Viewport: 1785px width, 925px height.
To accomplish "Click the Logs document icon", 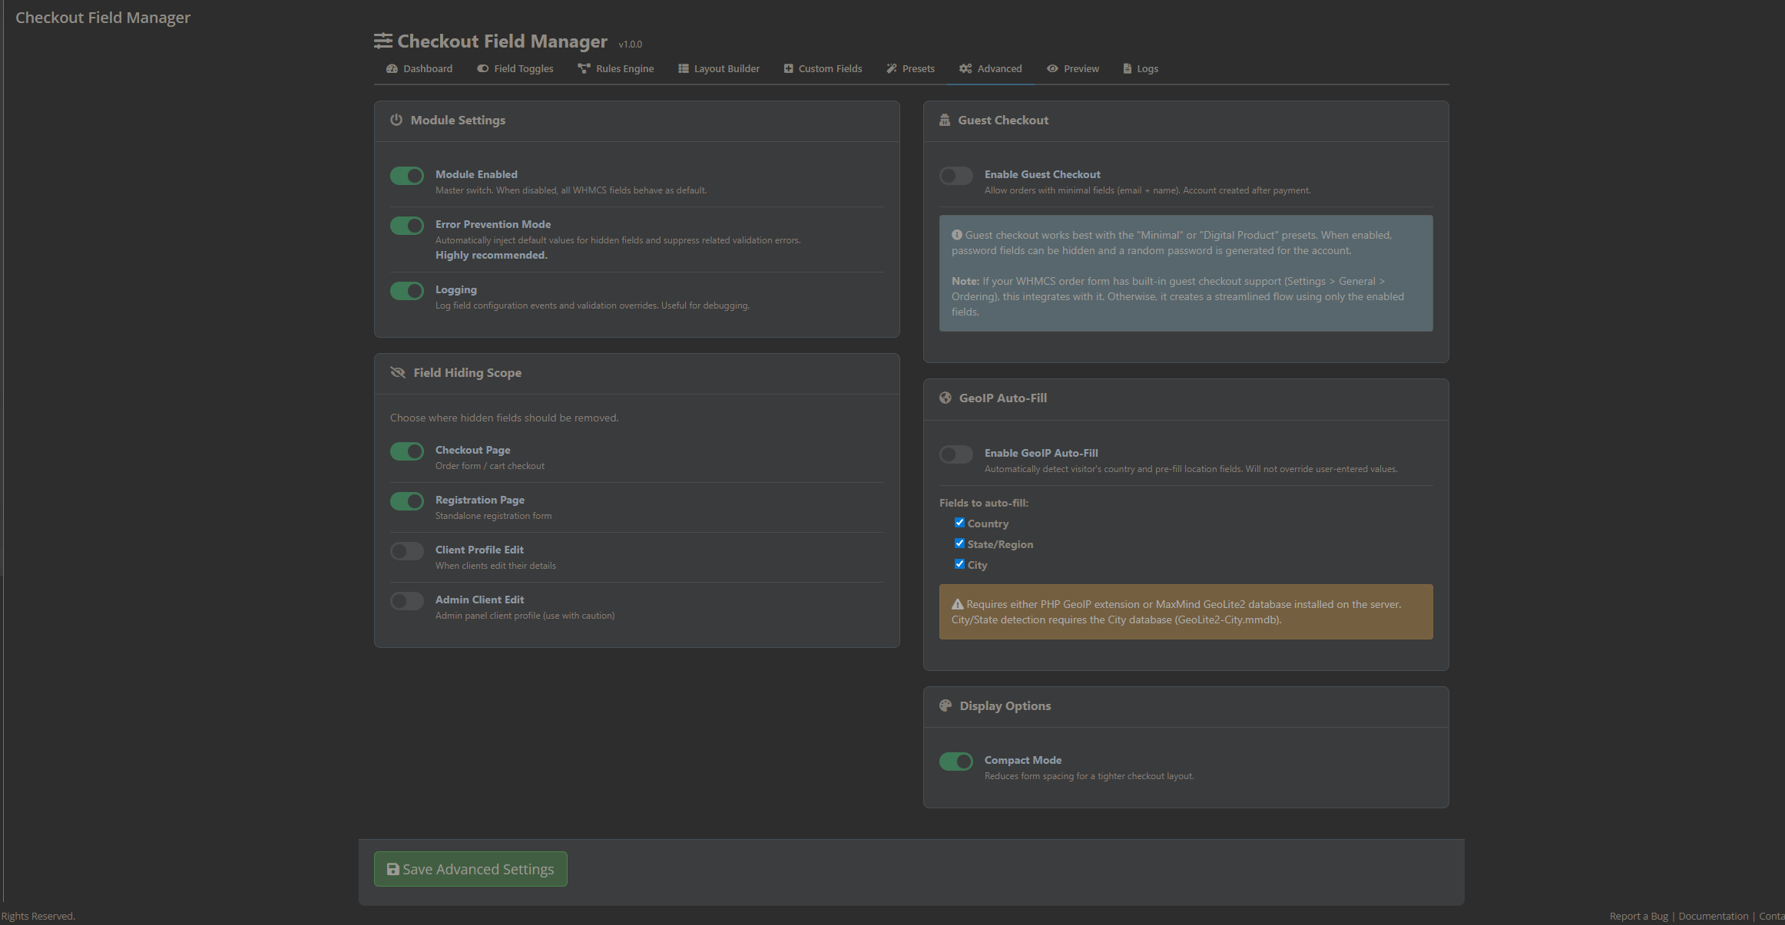I will 1127,69.
